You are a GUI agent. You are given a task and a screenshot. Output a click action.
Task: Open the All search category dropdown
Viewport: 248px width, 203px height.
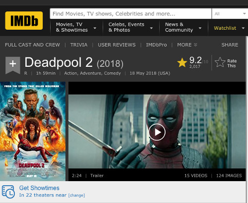click(230, 14)
